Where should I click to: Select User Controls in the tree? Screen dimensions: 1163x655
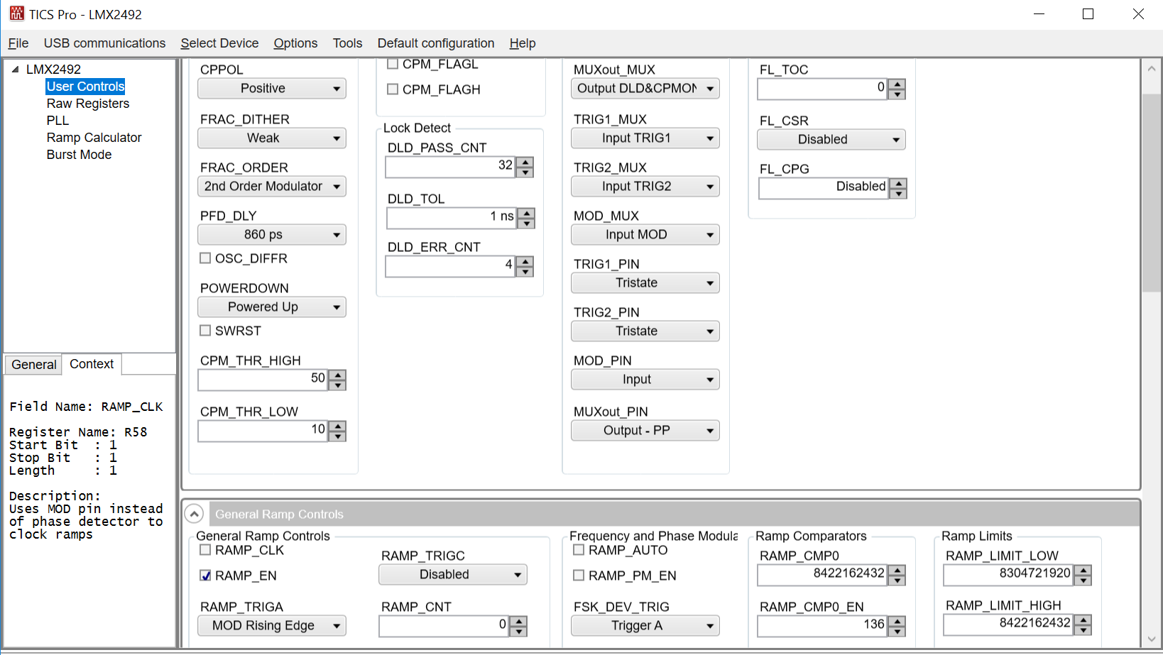click(85, 87)
